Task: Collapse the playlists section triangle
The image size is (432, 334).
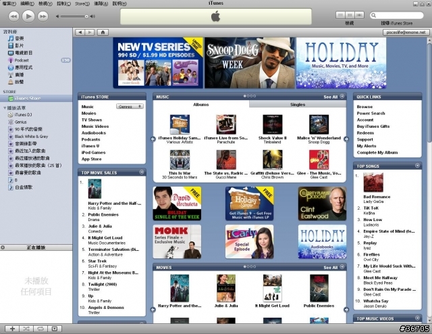Action: [5, 108]
